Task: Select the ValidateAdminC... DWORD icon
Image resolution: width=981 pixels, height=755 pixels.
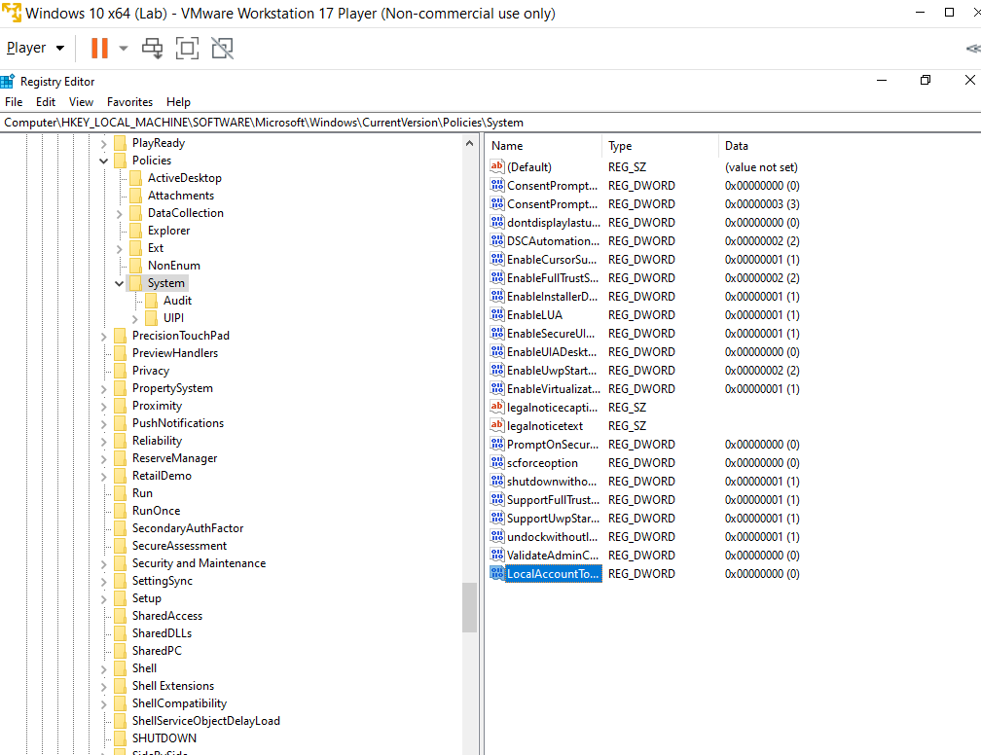Action: coord(496,556)
